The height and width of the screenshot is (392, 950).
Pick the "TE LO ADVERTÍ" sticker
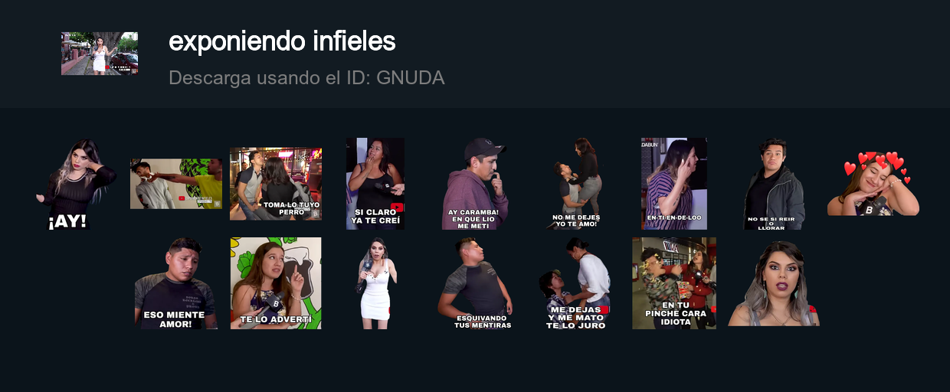pyautogui.click(x=276, y=283)
